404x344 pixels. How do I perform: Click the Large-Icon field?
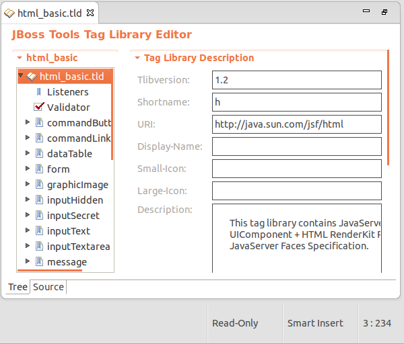(297, 191)
